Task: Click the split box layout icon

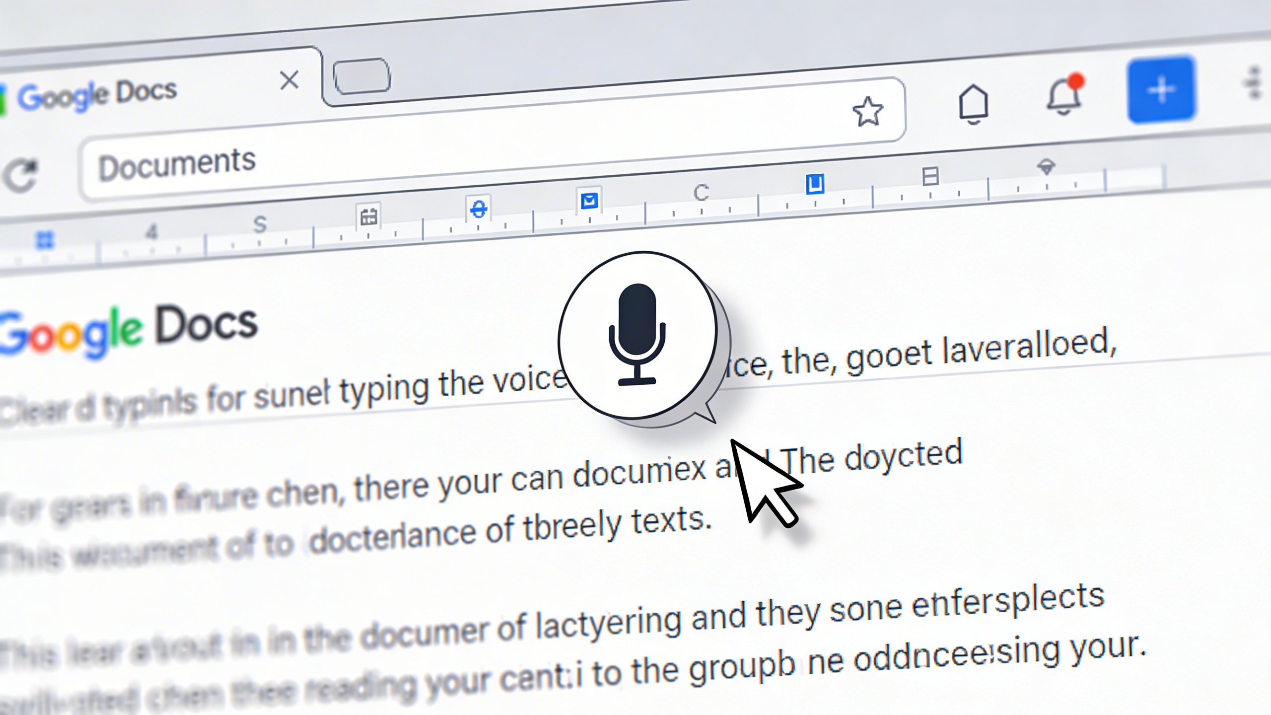Action: [930, 176]
